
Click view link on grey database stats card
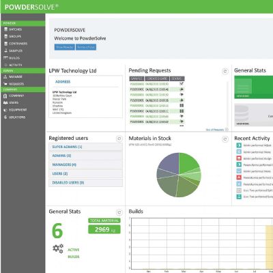coord(242,124)
